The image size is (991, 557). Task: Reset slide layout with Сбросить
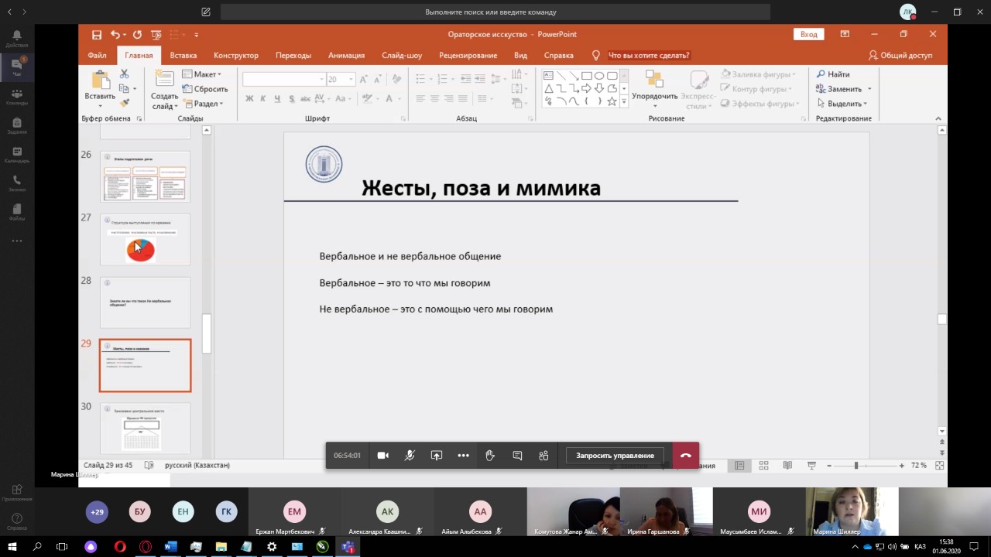pyautogui.click(x=205, y=89)
